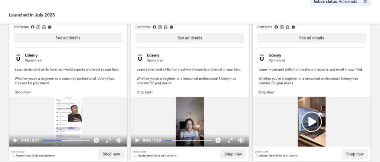Start the laptop video with the large play button
Screen dimensions: 380x162
click(311, 122)
